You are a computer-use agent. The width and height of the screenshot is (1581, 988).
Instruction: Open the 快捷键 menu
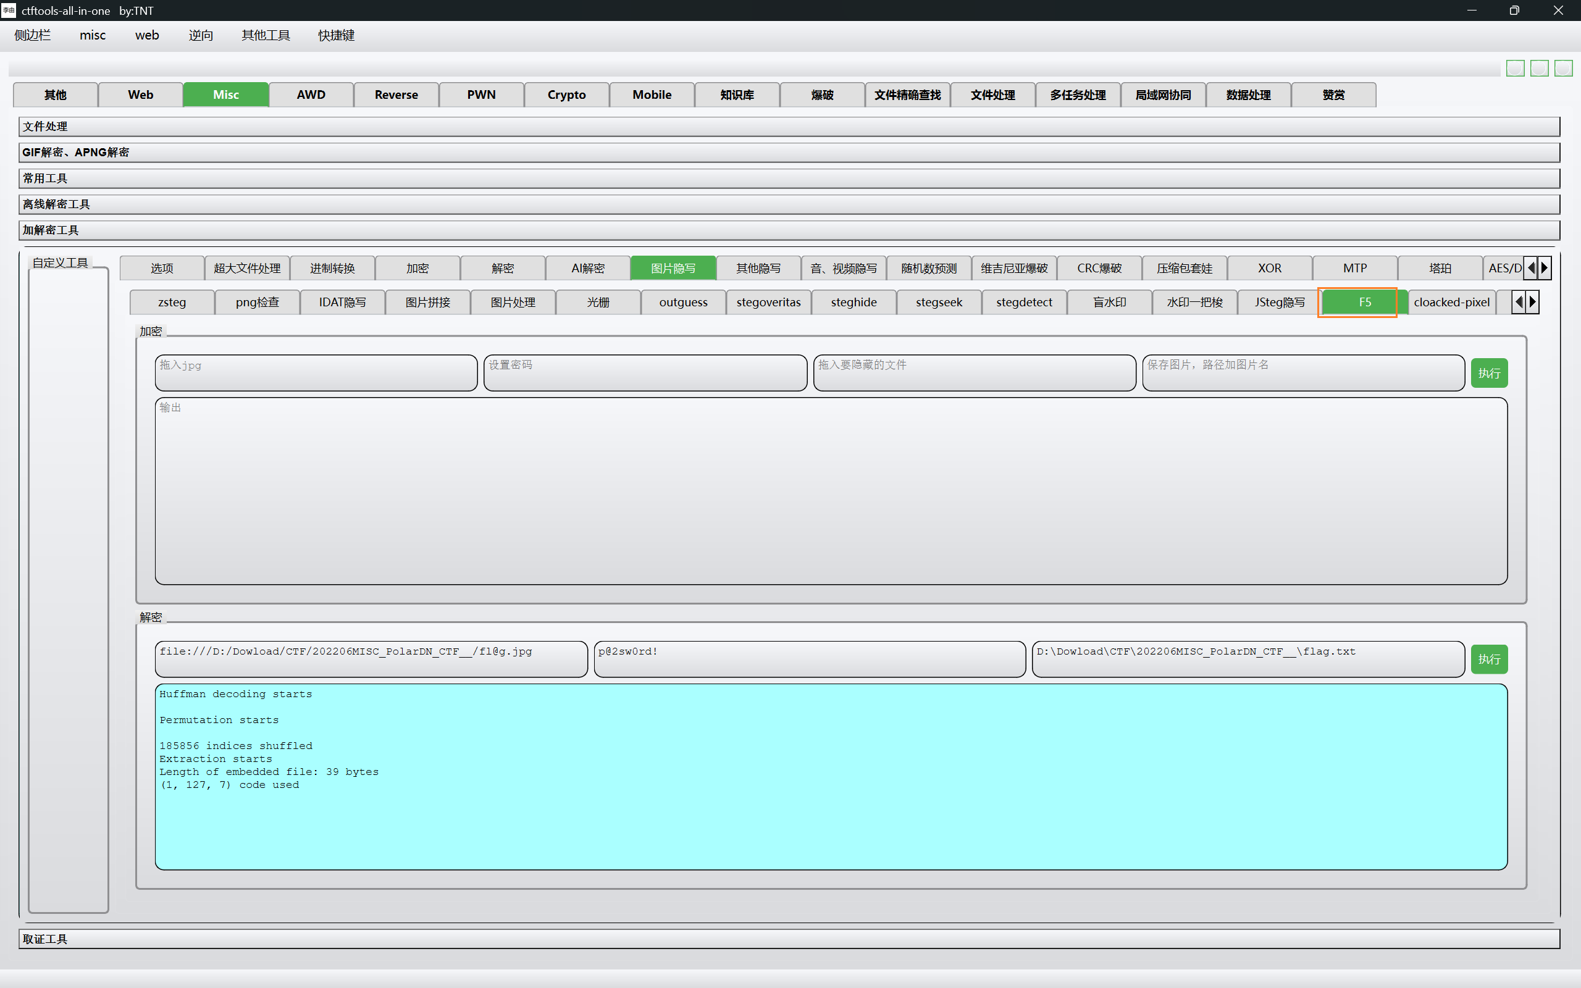pos(337,35)
